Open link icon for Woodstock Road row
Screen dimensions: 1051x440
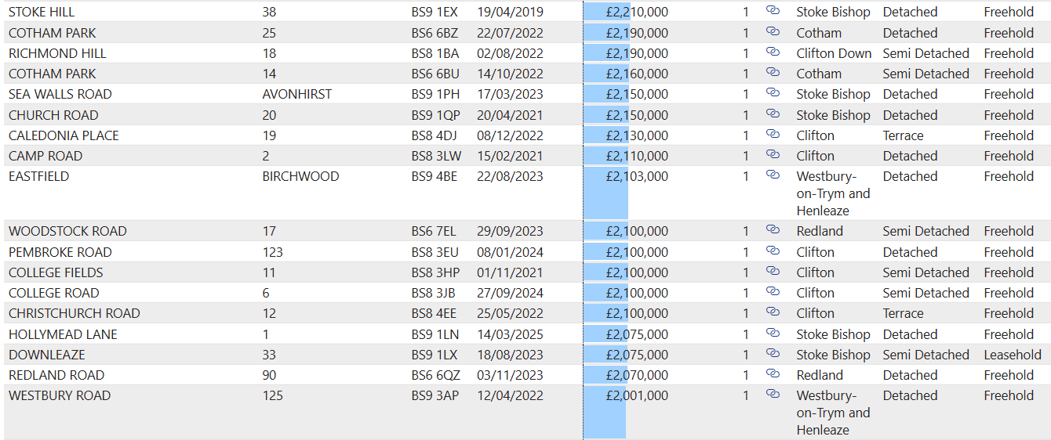click(773, 230)
